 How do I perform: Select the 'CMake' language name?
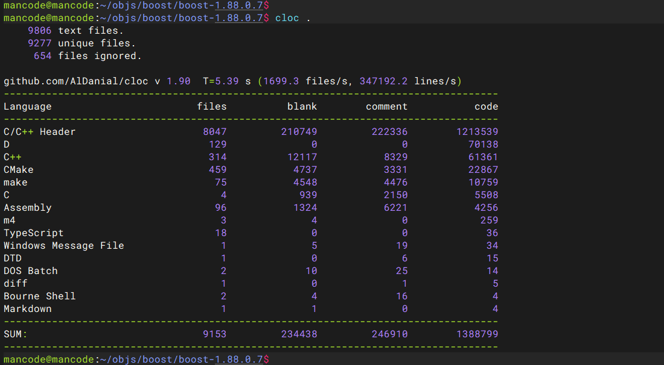pyautogui.click(x=19, y=170)
